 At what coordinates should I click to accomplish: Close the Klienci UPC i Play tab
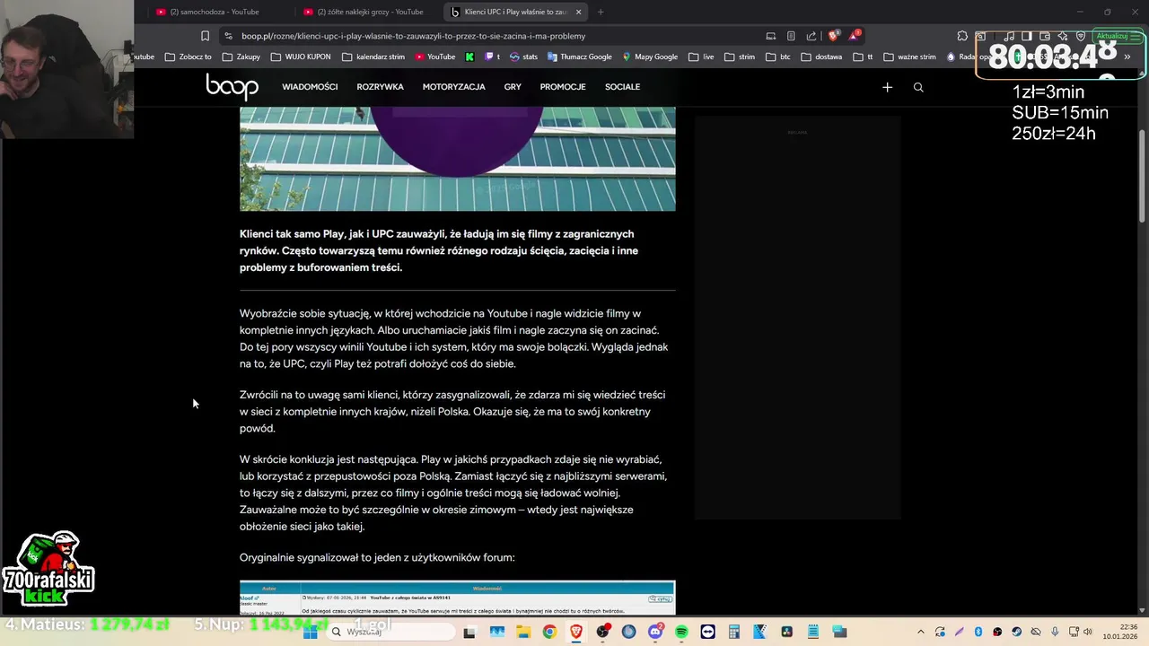578,12
